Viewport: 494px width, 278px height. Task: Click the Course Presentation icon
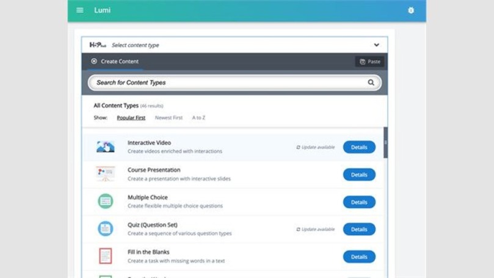click(106, 174)
